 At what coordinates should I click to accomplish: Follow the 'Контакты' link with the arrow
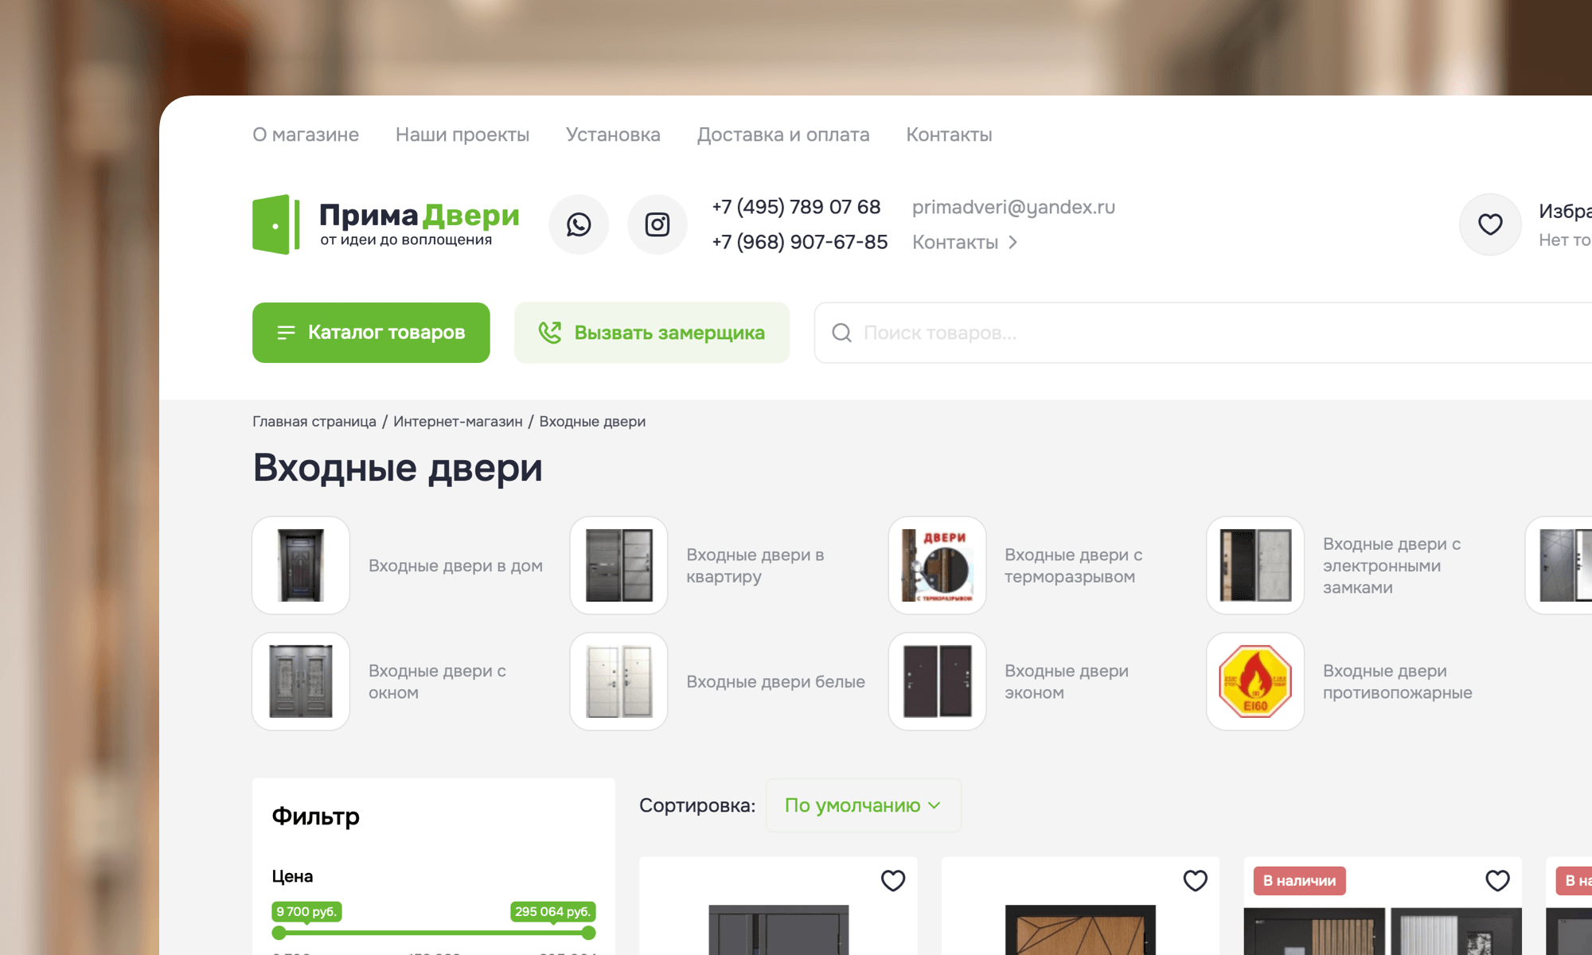(964, 243)
